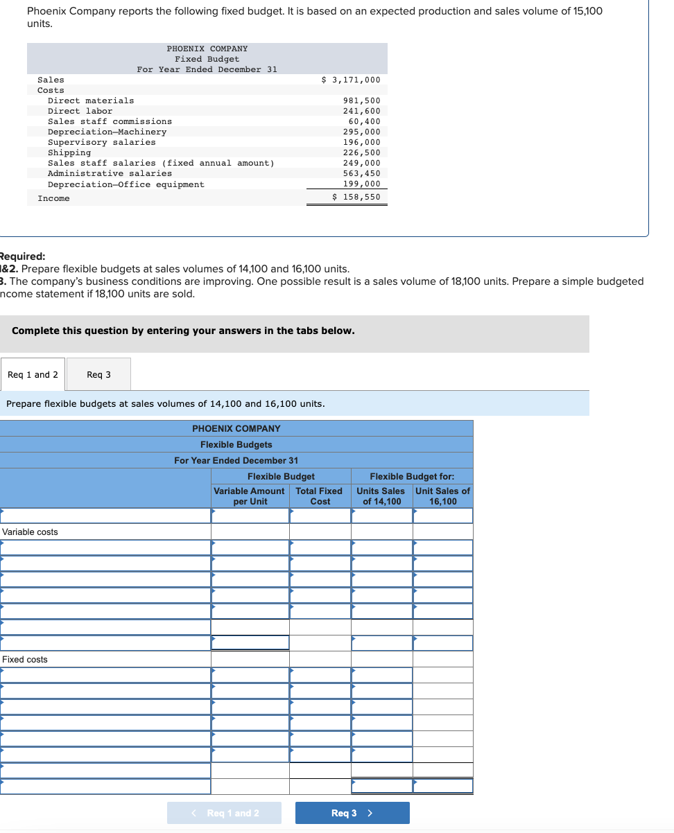674x833 pixels.
Task: Click the Depreciation—Office equipment line
Action: point(126,184)
